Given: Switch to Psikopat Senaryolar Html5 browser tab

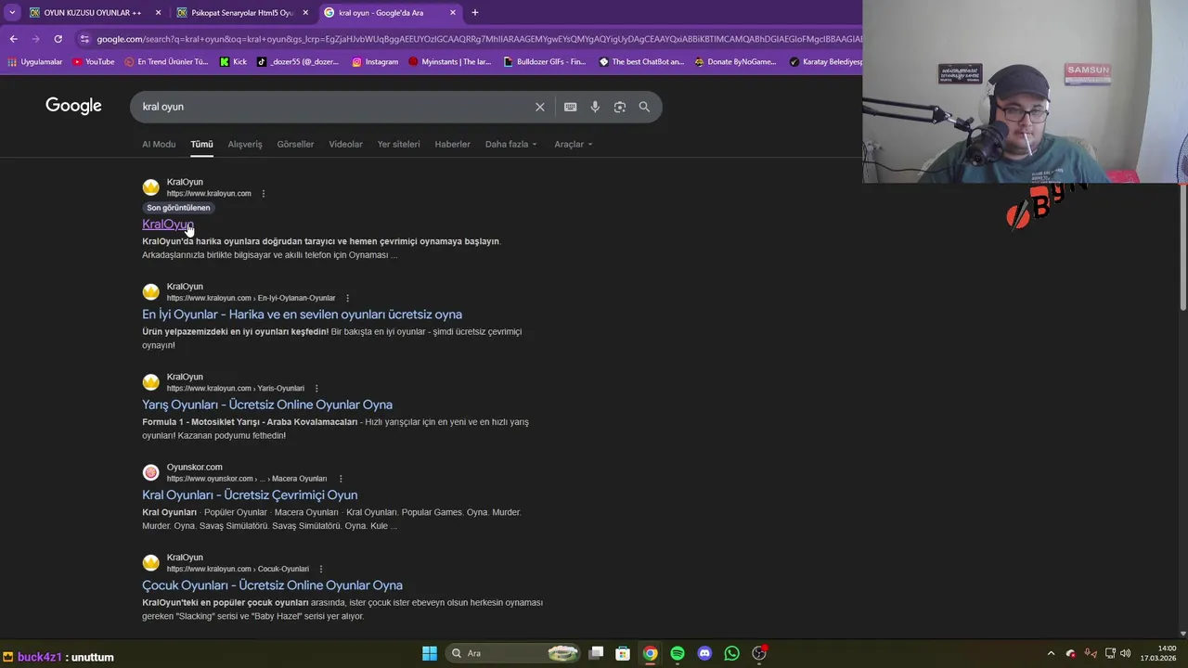Looking at the screenshot, I should pos(241,13).
